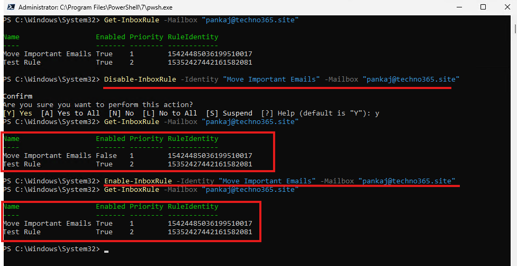Click the PowerShell icon in title bar
This screenshot has height=266, width=517.
(x=11, y=7)
